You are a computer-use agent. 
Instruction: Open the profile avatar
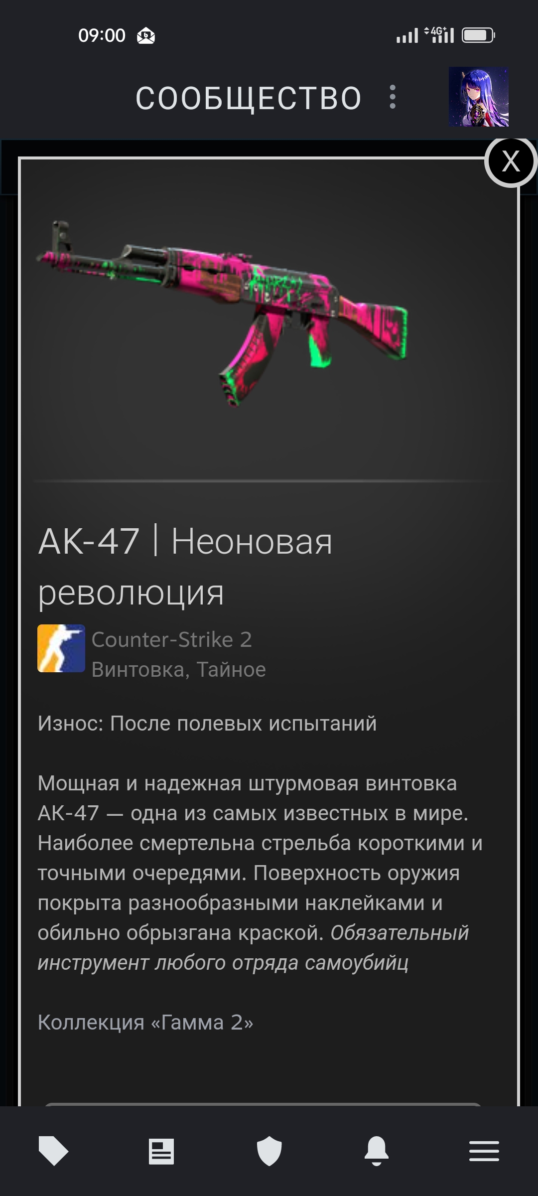(x=479, y=97)
